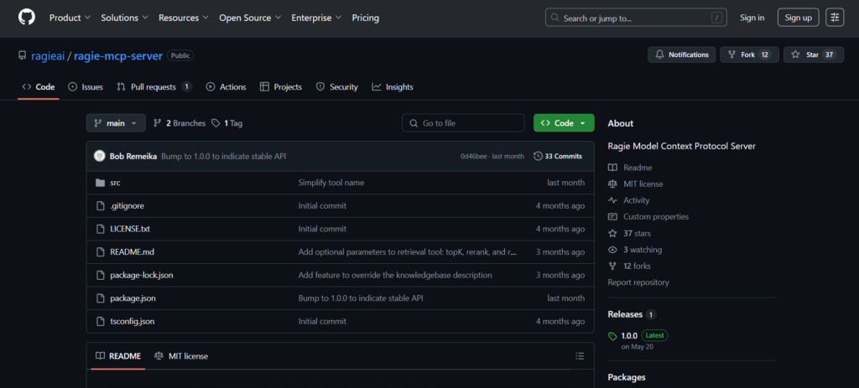Switch to the Security tab

337,87
